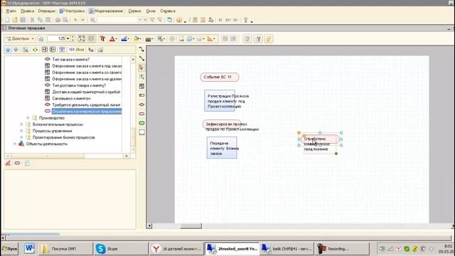Expand the Производство folder
This screenshot has width=455, height=256.
(x=28, y=118)
